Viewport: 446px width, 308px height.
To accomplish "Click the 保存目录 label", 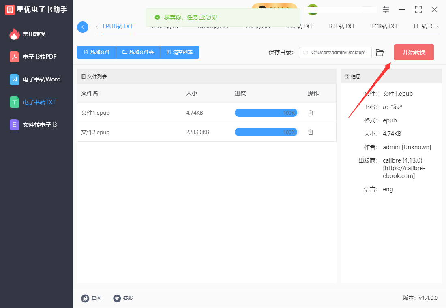I will tap(281, 52).
